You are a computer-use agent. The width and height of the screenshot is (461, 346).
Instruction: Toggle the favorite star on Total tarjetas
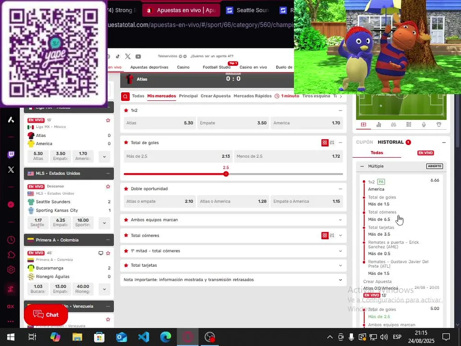coord(126,265)
